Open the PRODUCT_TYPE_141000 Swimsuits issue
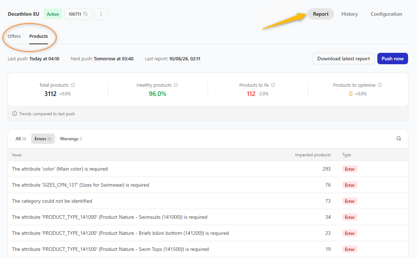This screenshot has width=417, height=258. pos(208,217)
